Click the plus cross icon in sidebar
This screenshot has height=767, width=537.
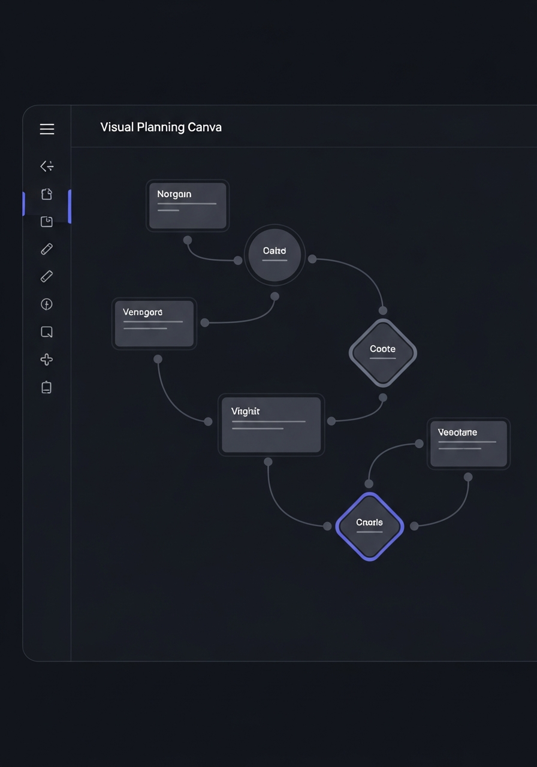(47, 360)
